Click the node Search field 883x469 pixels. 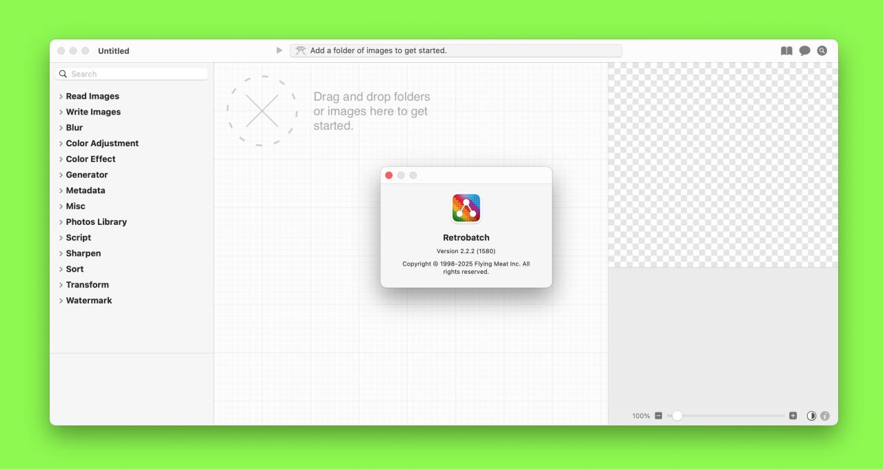click(x=132, y=74)
